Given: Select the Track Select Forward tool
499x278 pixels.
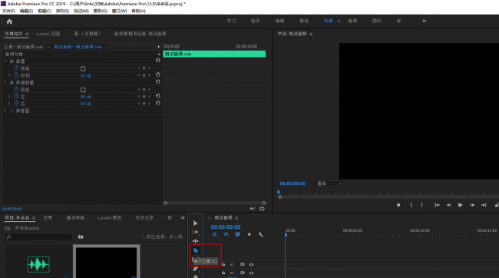Looking at the screenshot, I should point(196,232).
